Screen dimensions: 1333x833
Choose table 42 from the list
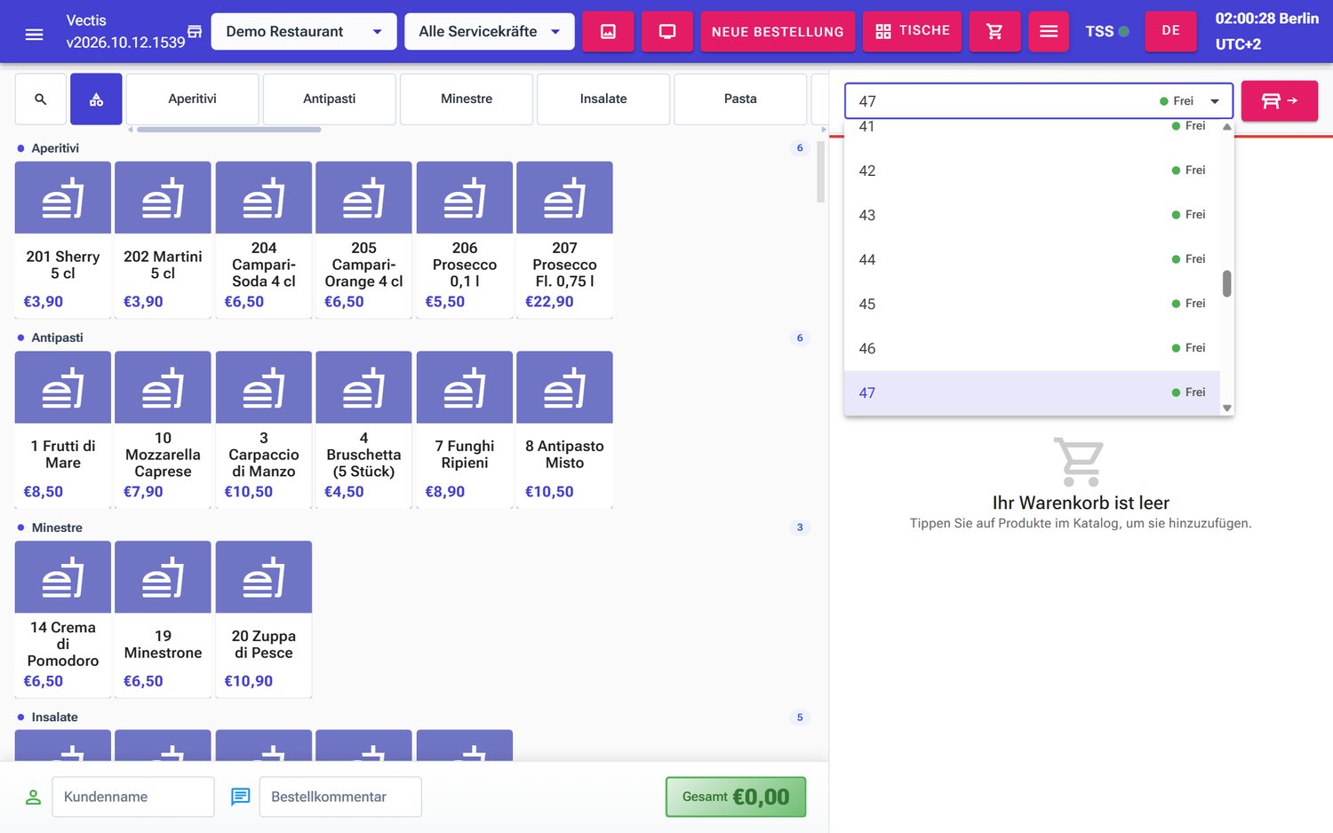pyautogui.click(x=1032, y=171)
